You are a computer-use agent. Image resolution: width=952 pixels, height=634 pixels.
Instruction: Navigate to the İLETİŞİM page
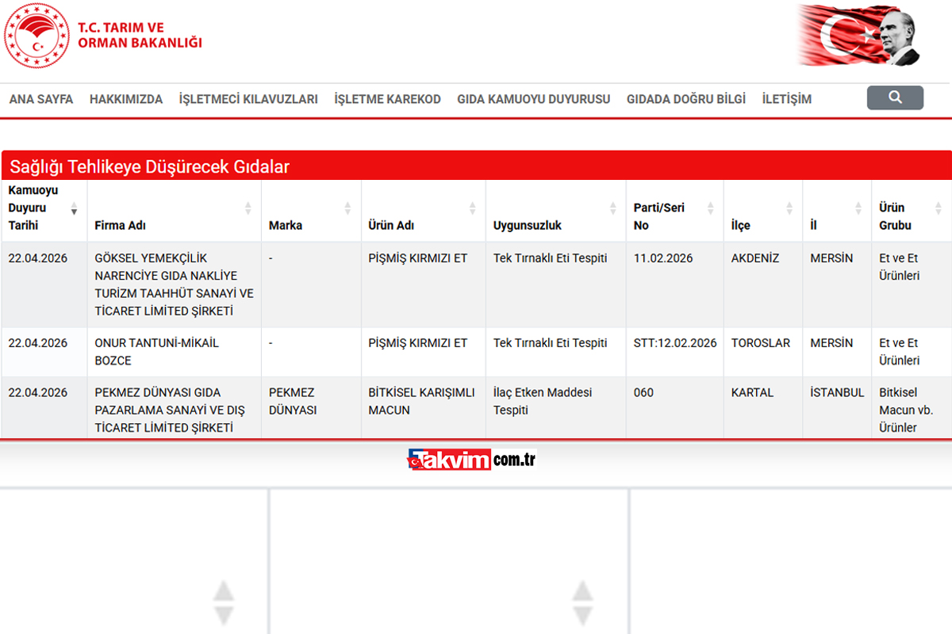786,99
